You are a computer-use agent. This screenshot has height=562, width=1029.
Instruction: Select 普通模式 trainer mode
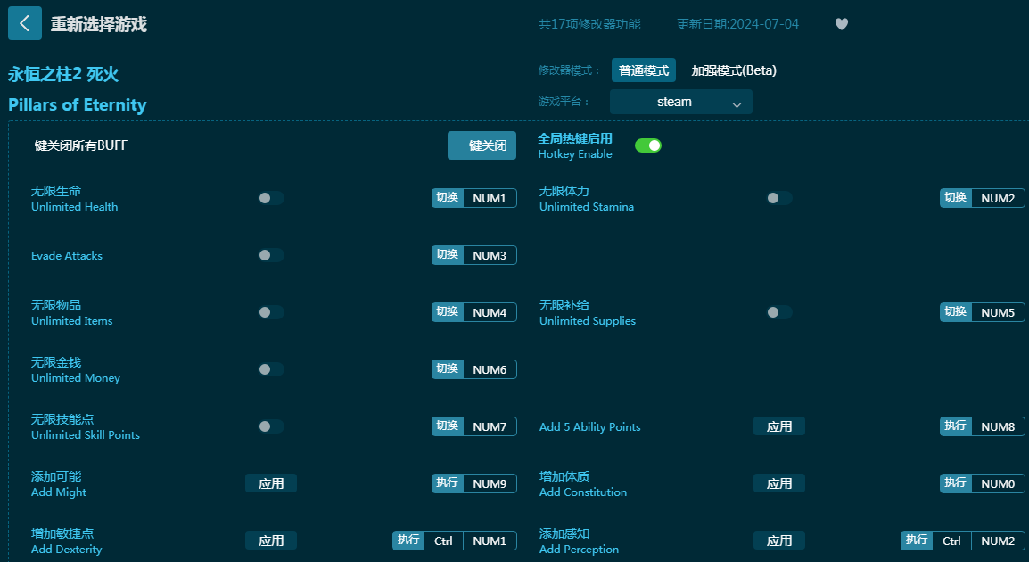coord(643,70)
